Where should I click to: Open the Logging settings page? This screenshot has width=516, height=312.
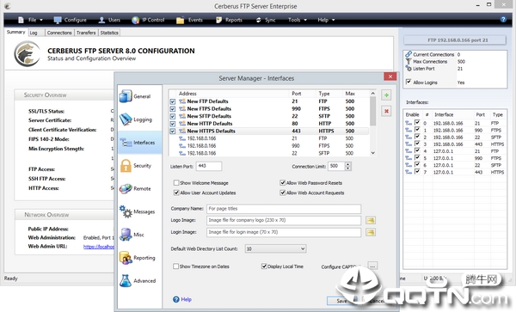coord(139,119)
